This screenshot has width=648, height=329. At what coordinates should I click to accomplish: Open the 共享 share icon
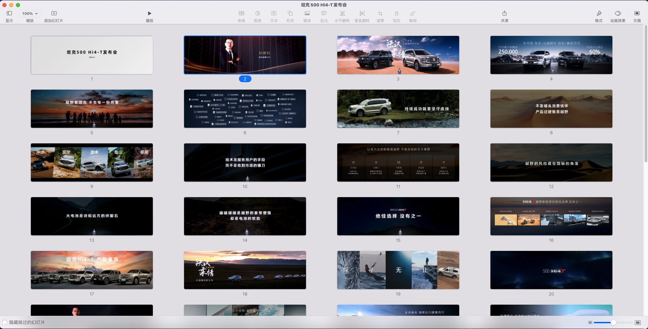pos(505,13)
